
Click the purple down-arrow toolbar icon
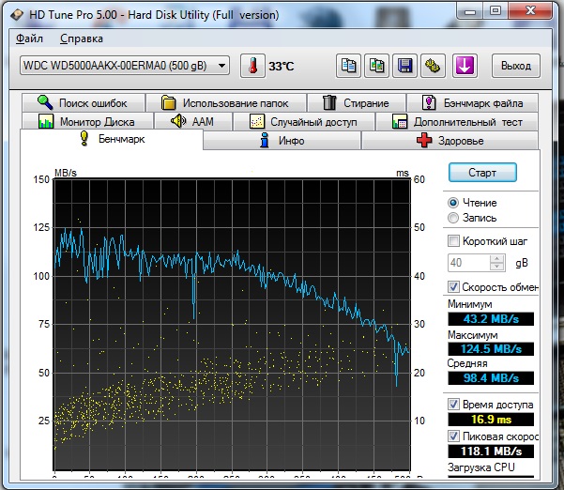465,66
